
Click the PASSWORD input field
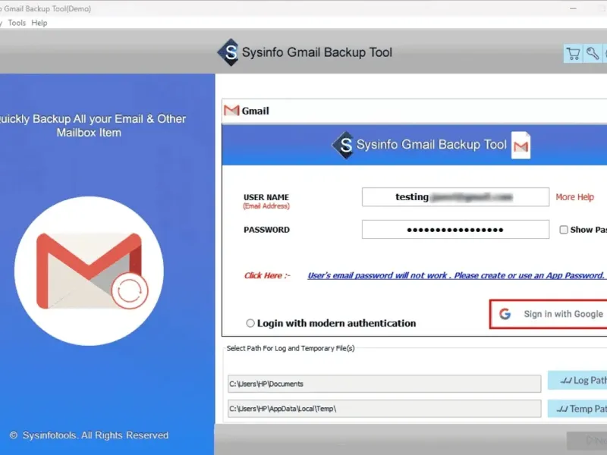[x=455, y=230]
